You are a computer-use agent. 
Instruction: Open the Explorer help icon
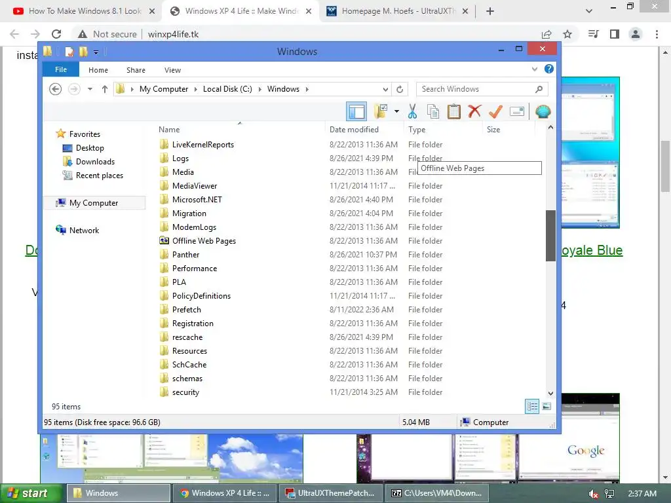548,69
